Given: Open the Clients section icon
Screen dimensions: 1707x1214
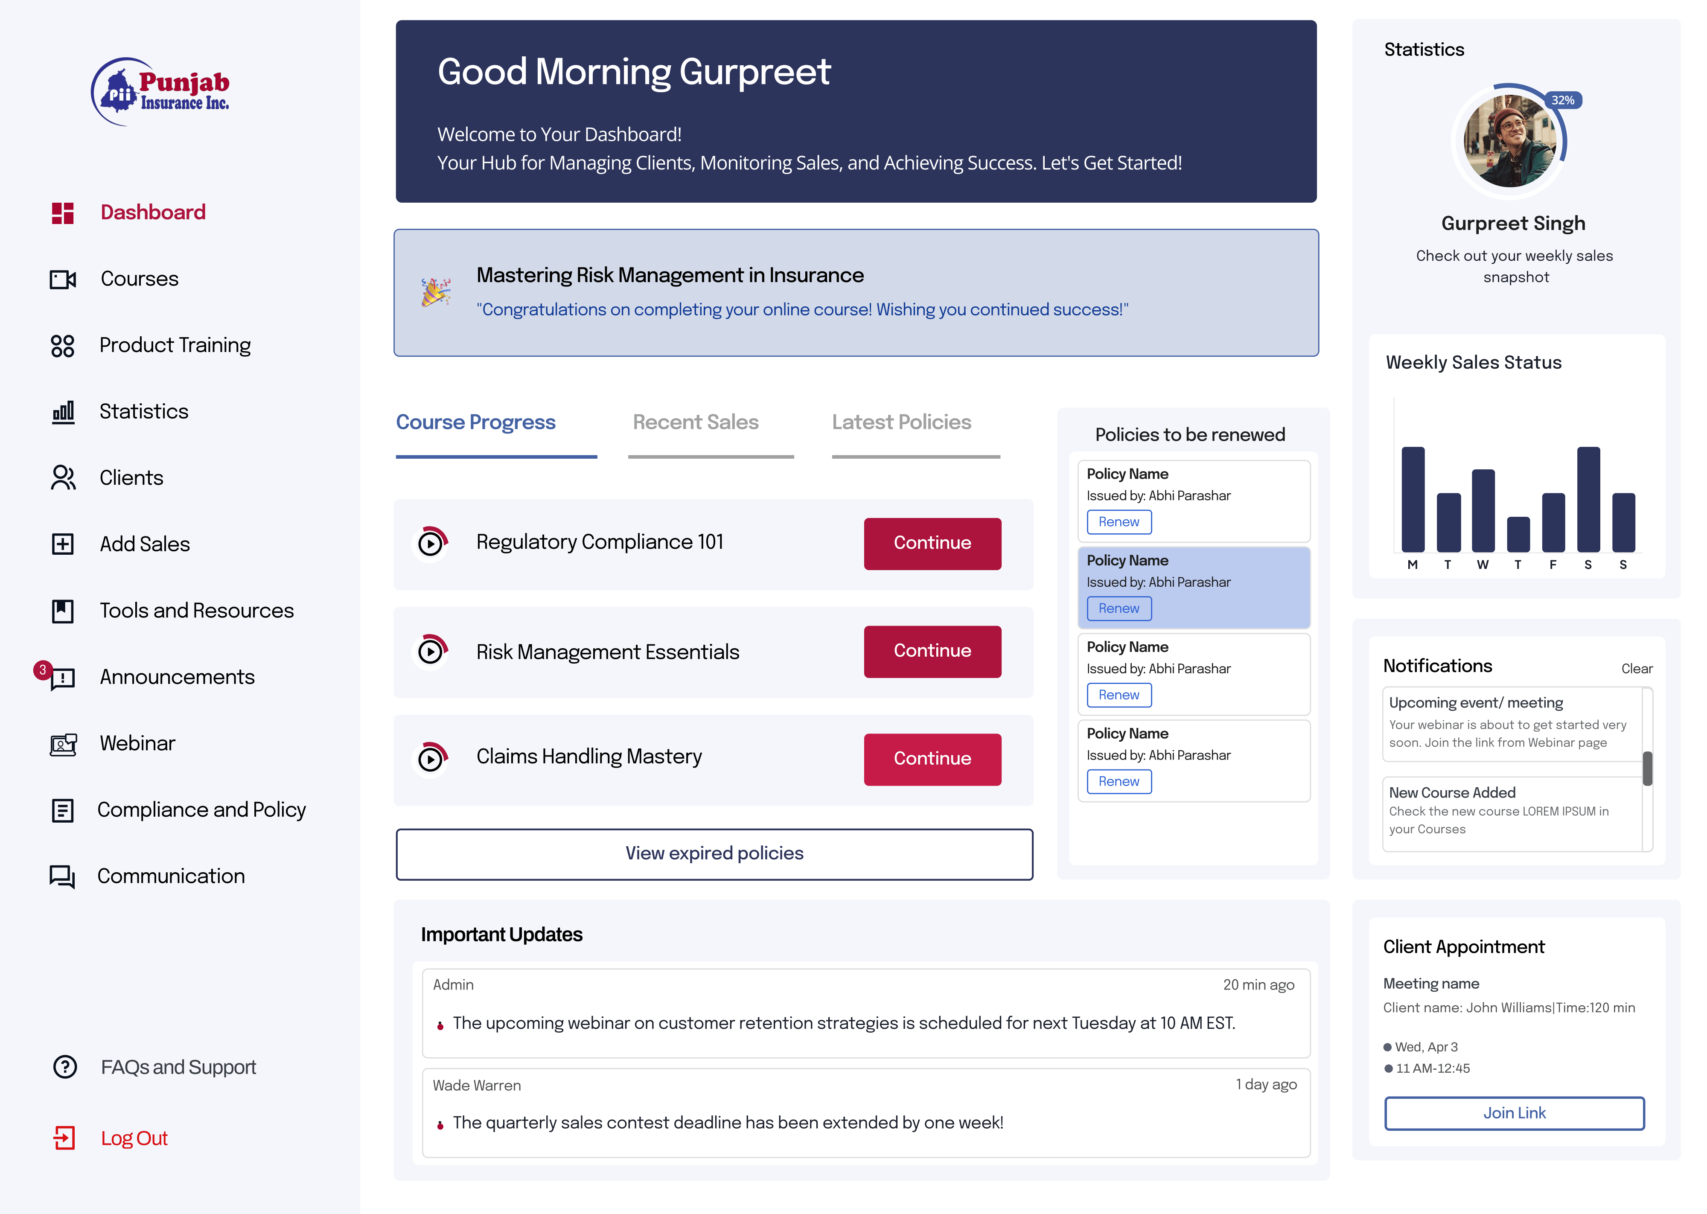Looking at the screenshot, I should point(63,477).
